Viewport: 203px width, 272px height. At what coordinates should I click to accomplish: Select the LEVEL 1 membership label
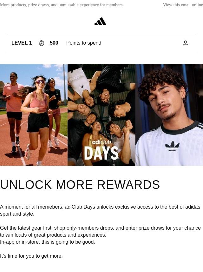pyautogui.click(x=22, y=43)
